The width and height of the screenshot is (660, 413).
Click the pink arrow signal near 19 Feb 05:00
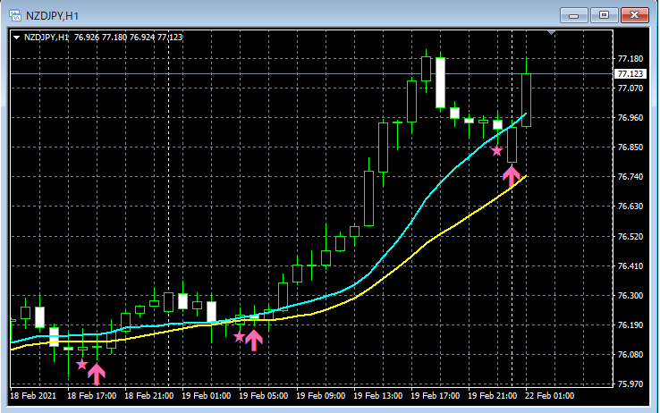[254, 340]
